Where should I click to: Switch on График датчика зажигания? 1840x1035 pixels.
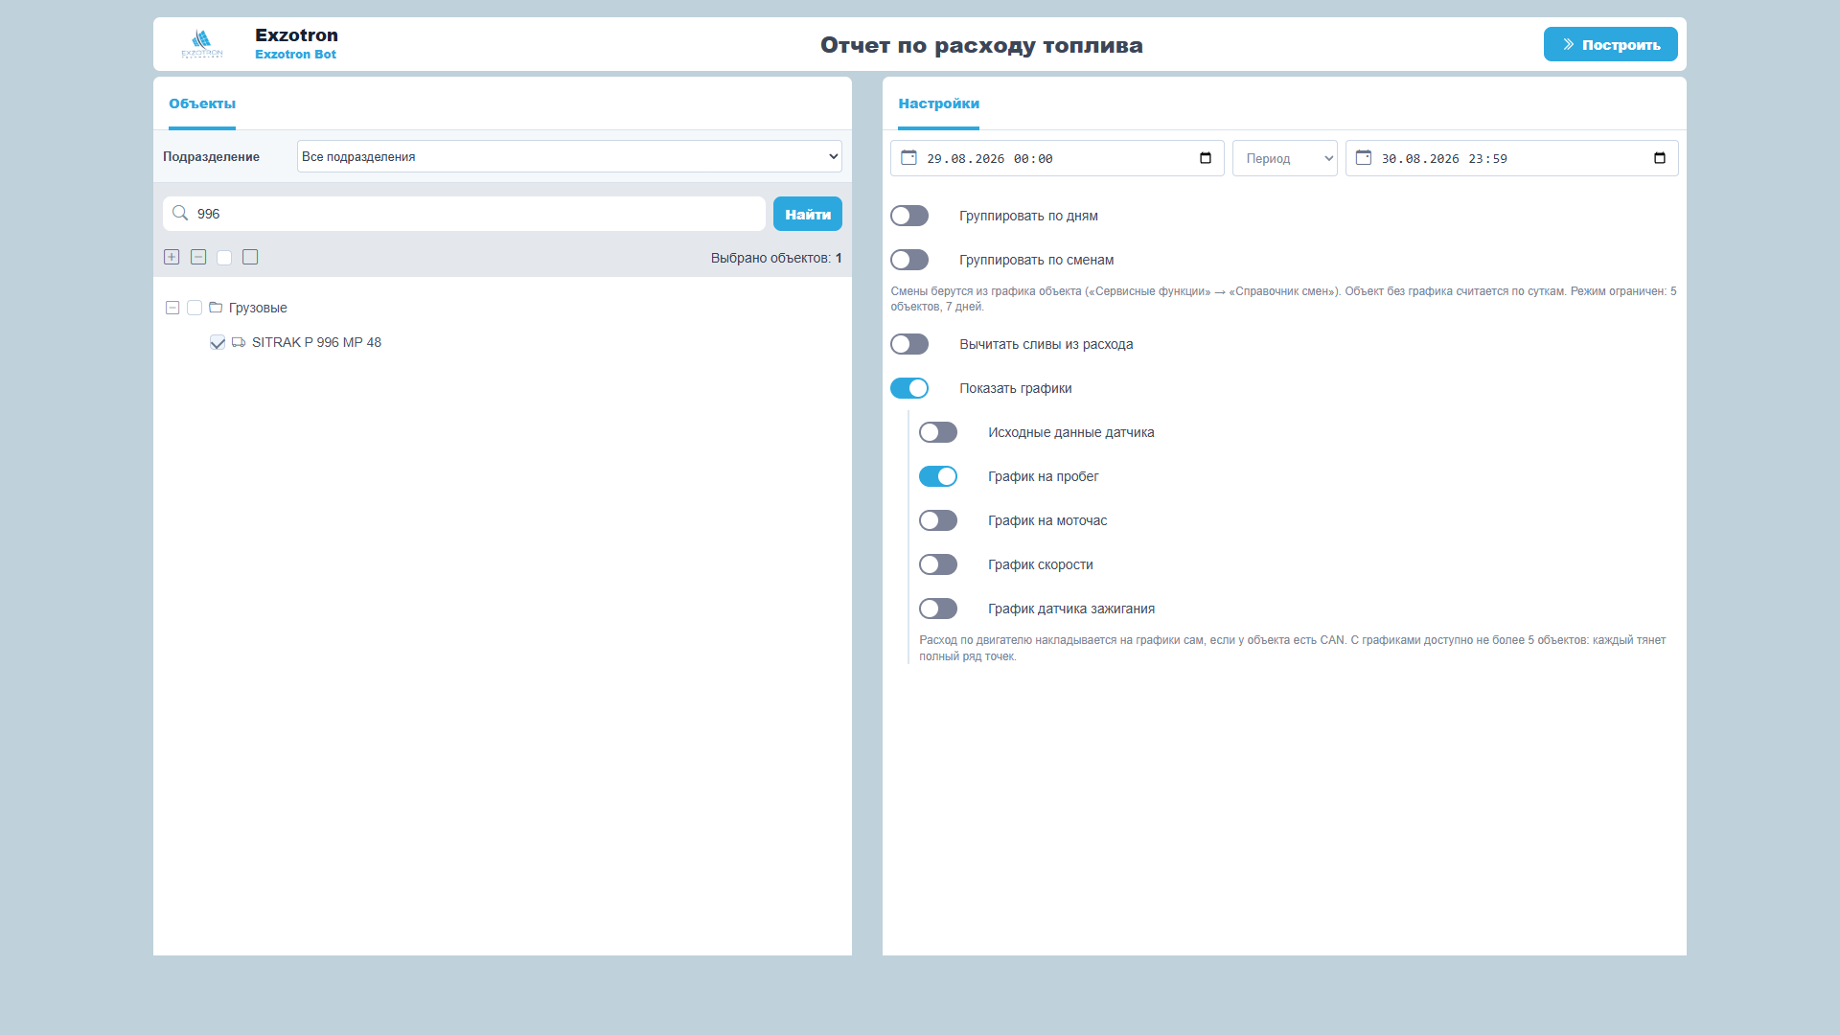pos(938,609)
